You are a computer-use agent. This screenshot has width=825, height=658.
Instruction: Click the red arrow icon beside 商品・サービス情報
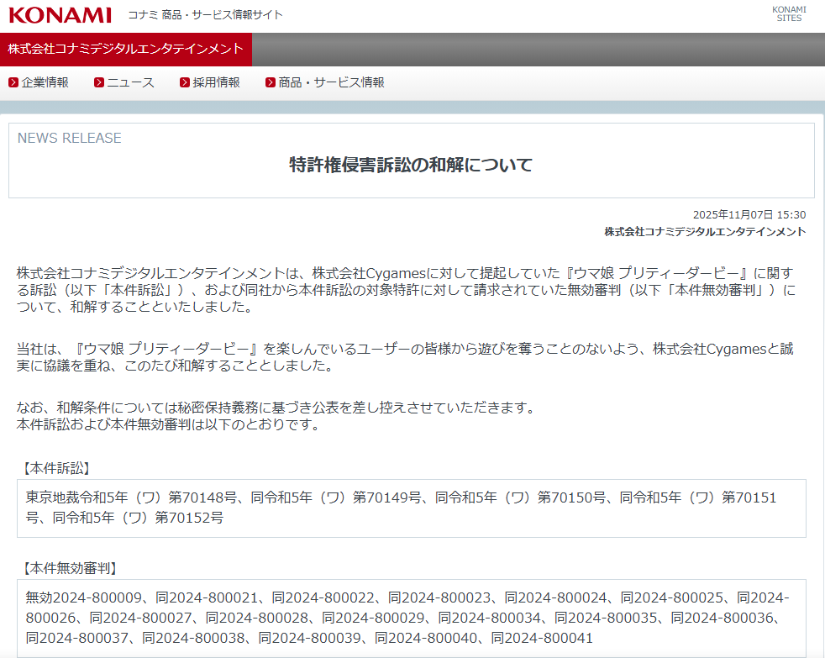click(x=271, y=82)
